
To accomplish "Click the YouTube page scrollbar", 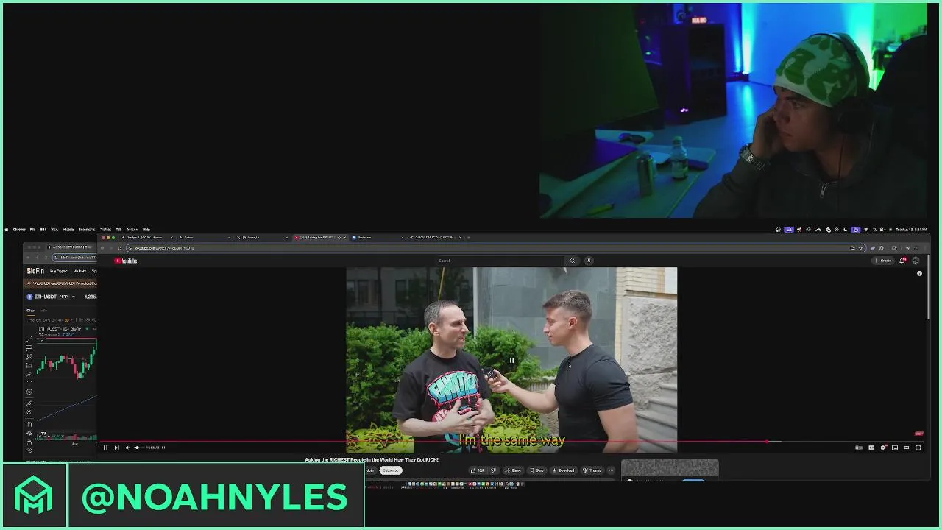I will 929,287.
